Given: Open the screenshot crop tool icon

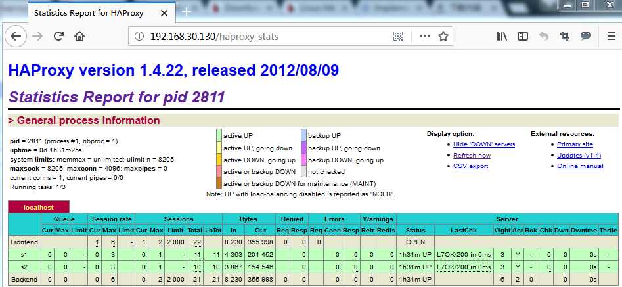Looking at the screenshot, I should click(x=564, y=37).
